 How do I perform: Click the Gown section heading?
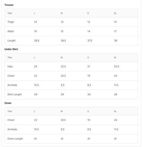(x=8, y=103)
